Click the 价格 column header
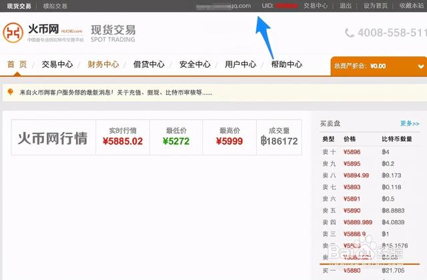This screenshot has height=280, width=427. point(350,139)
